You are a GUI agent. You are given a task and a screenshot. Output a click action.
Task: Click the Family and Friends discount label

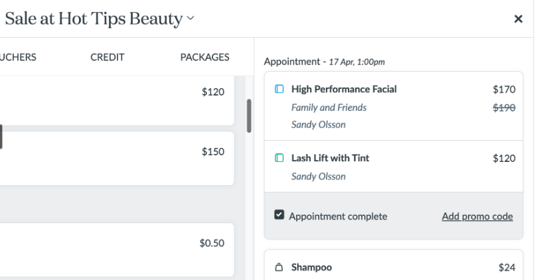tap(329, 107)
